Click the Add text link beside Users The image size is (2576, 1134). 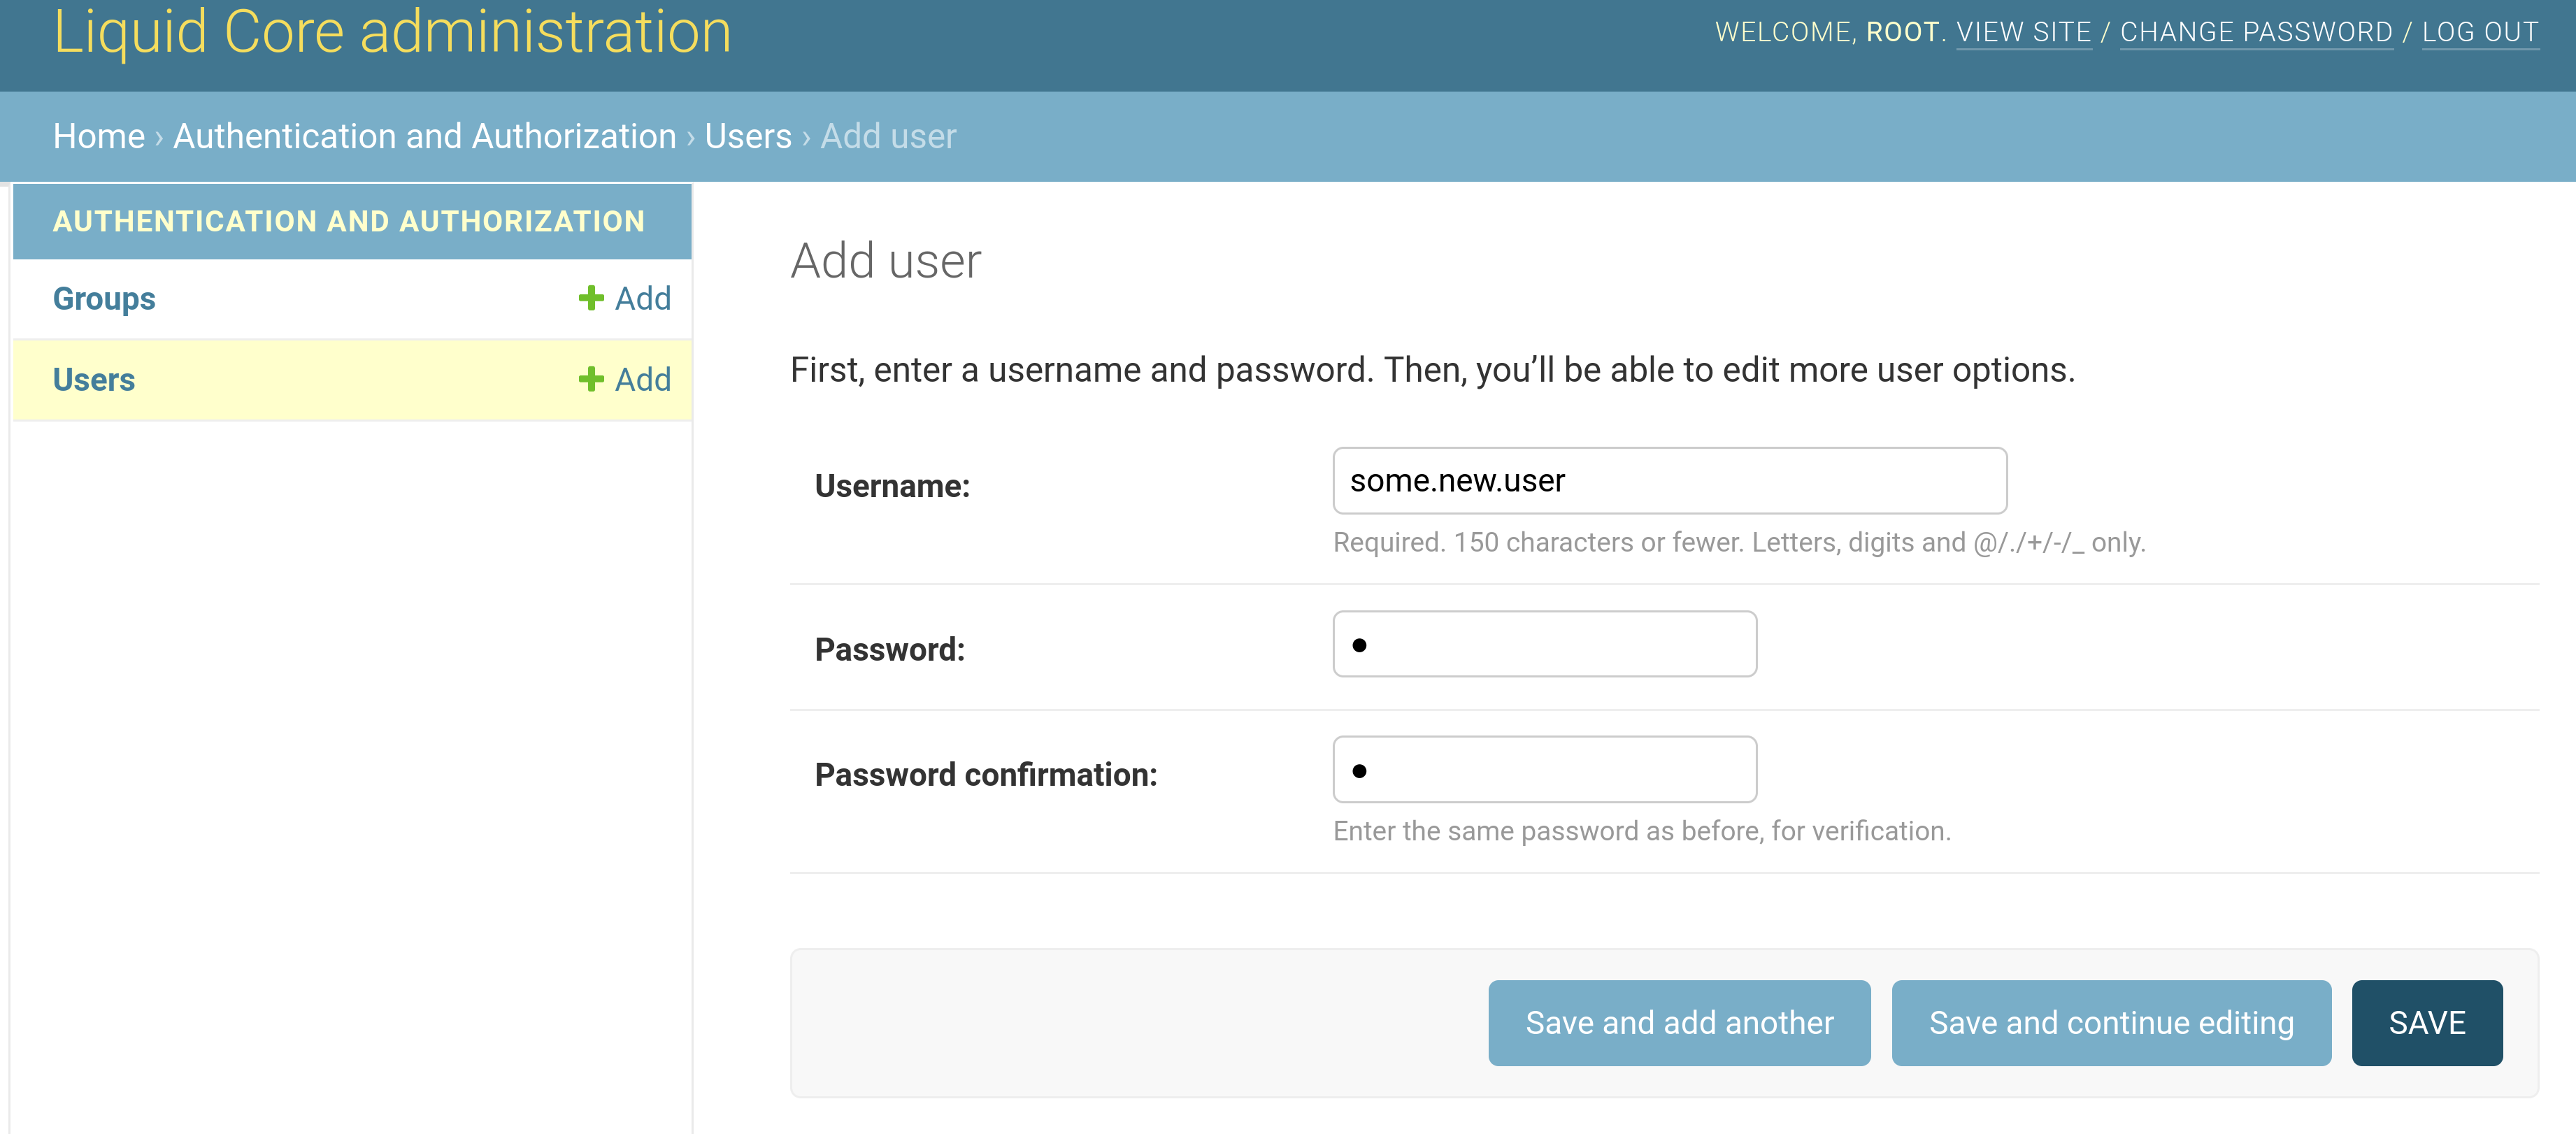pos(643,379)
